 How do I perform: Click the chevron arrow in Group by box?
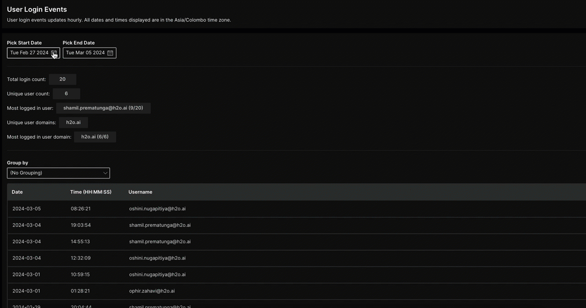click(x=105, y=173)
